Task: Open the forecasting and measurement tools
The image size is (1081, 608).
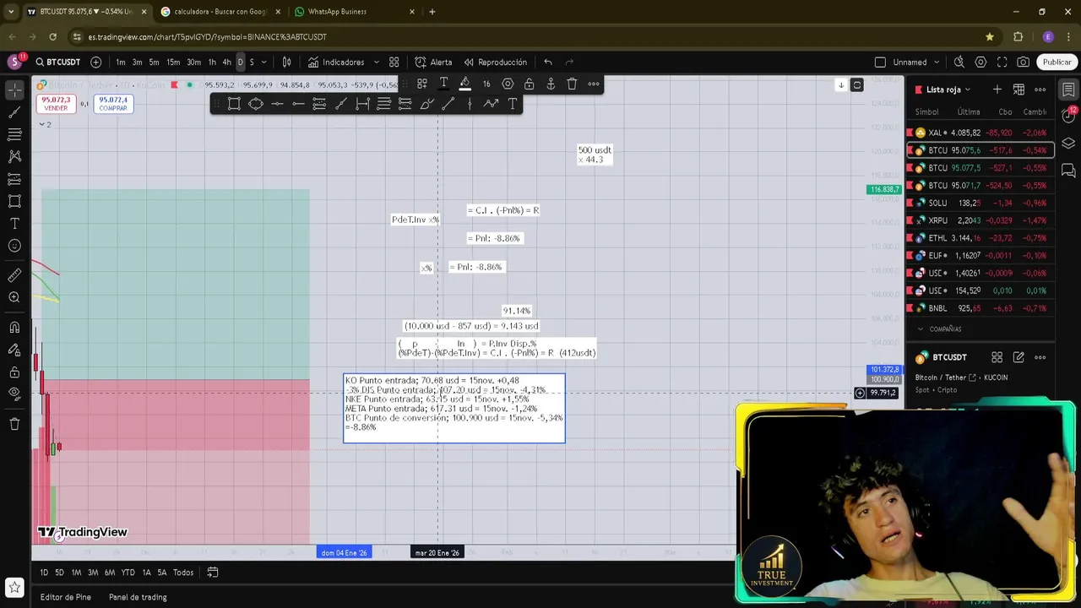Action: [x=14, y=179]
